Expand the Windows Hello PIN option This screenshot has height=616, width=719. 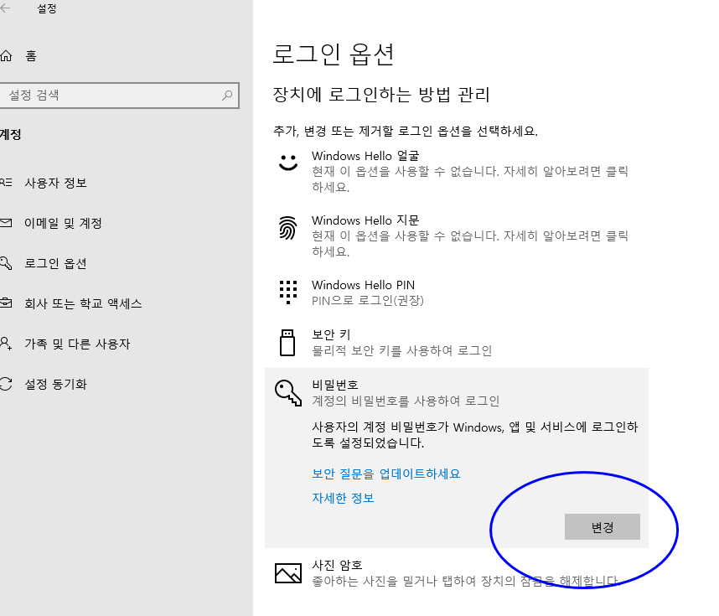click(456, 292)
